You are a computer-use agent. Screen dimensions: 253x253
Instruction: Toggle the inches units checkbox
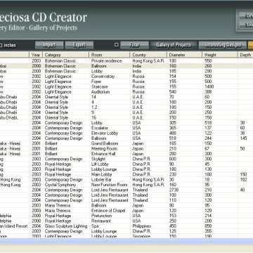click(x=1, y=45)
